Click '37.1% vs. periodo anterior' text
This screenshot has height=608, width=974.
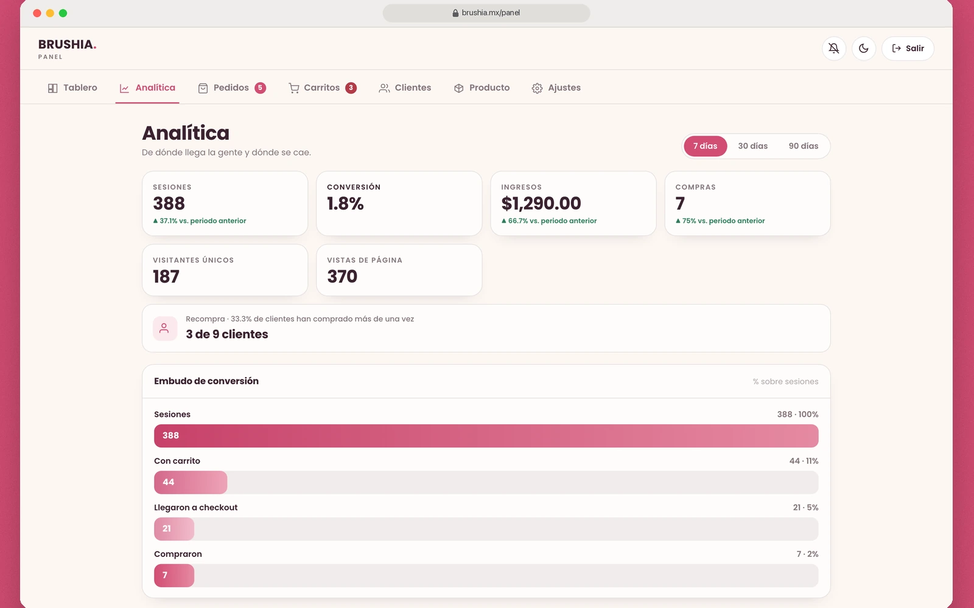(x=203, y=221)
